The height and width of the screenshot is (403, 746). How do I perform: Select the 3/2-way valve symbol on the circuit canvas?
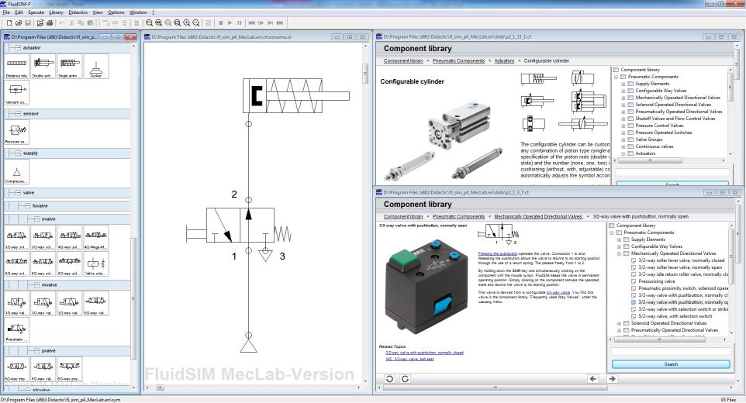coord(240,226)
